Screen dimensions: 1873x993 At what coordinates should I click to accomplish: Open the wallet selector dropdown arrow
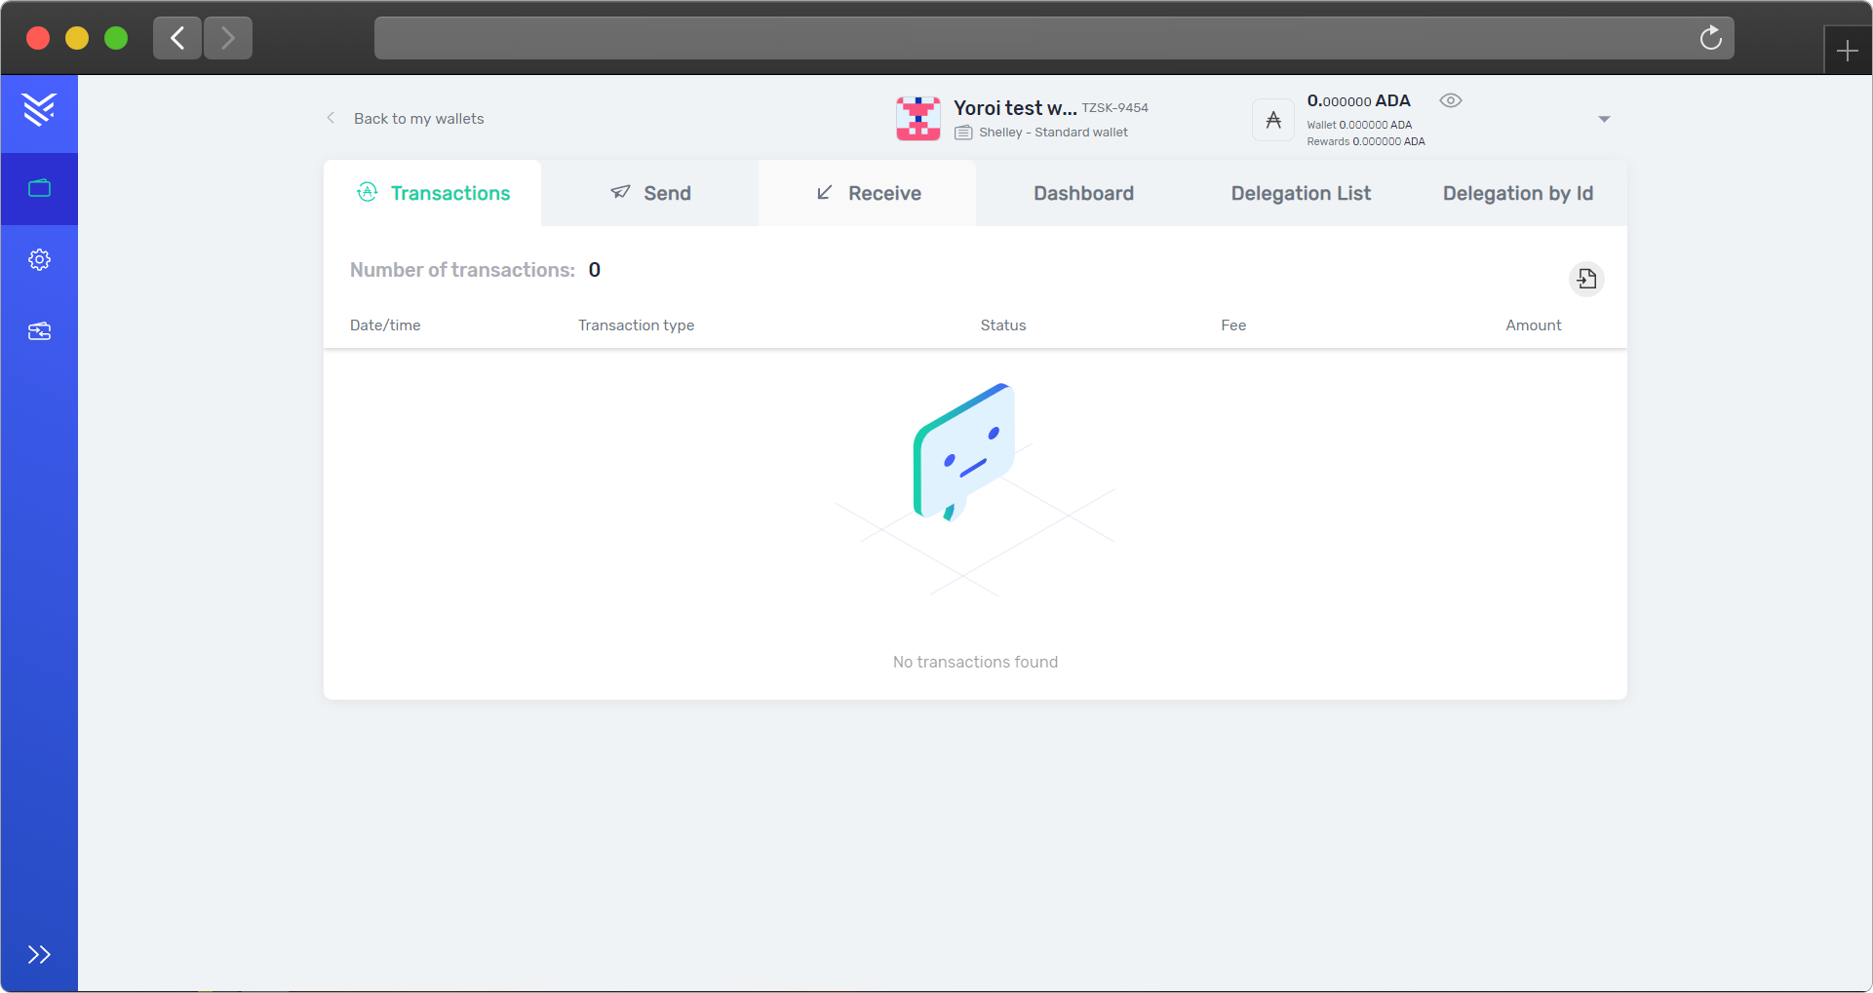pos(1604,119)
